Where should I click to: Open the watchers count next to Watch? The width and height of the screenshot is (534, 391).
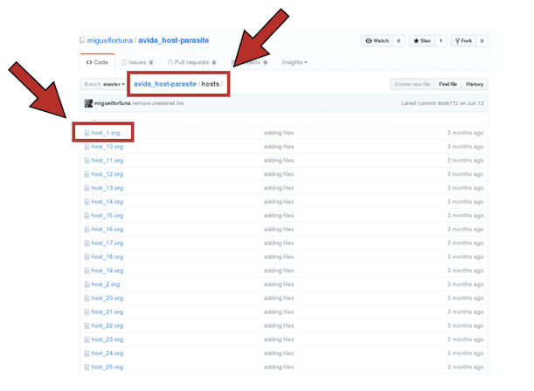click(x=399, y=41)
